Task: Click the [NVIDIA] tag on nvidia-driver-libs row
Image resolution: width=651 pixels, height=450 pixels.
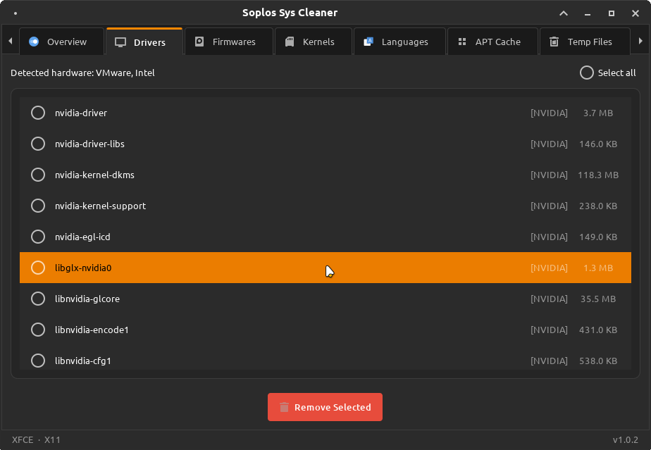Action: pos(549,144)
